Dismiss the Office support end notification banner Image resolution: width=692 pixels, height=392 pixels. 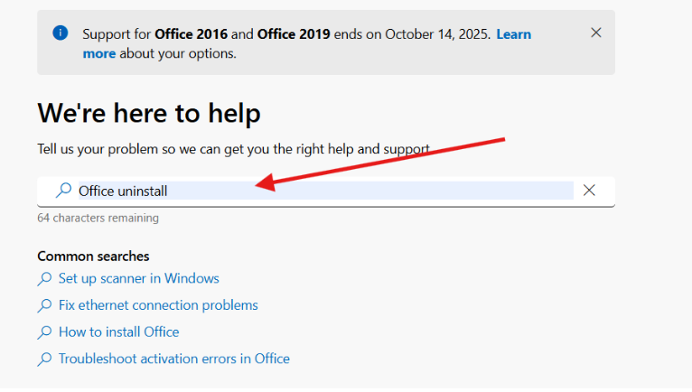596,33
